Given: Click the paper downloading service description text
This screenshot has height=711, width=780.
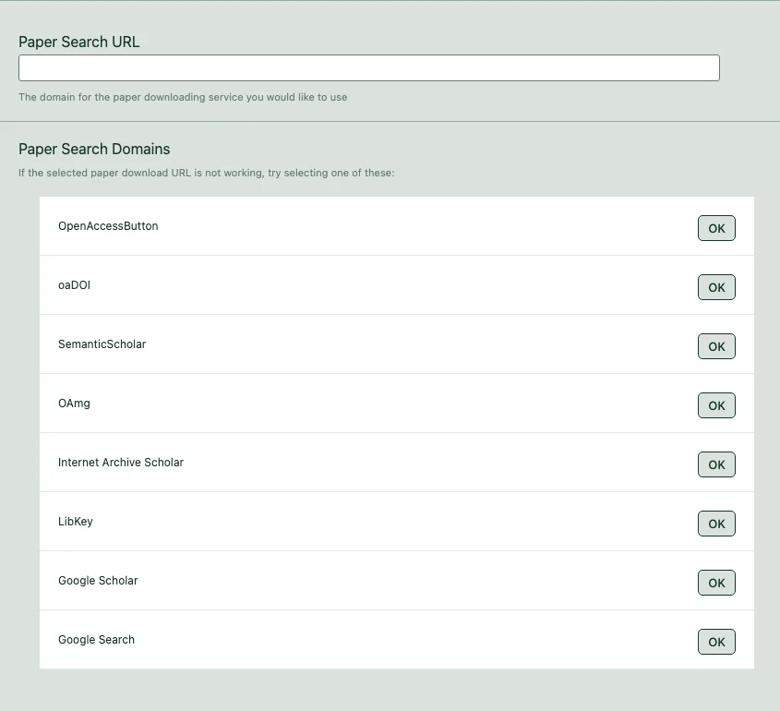Looking at the screenshot, I should tap(183, 97).
